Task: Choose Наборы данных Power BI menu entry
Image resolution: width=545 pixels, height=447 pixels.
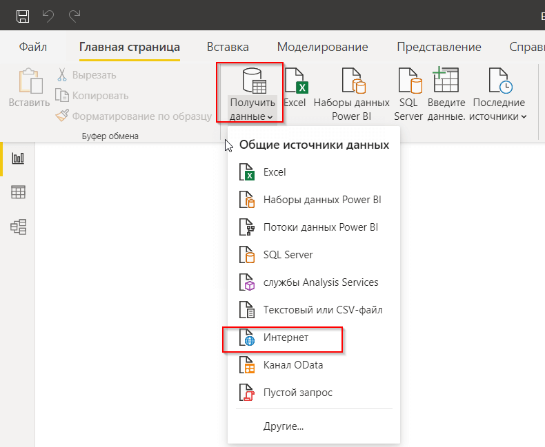Action: point(314,200)
